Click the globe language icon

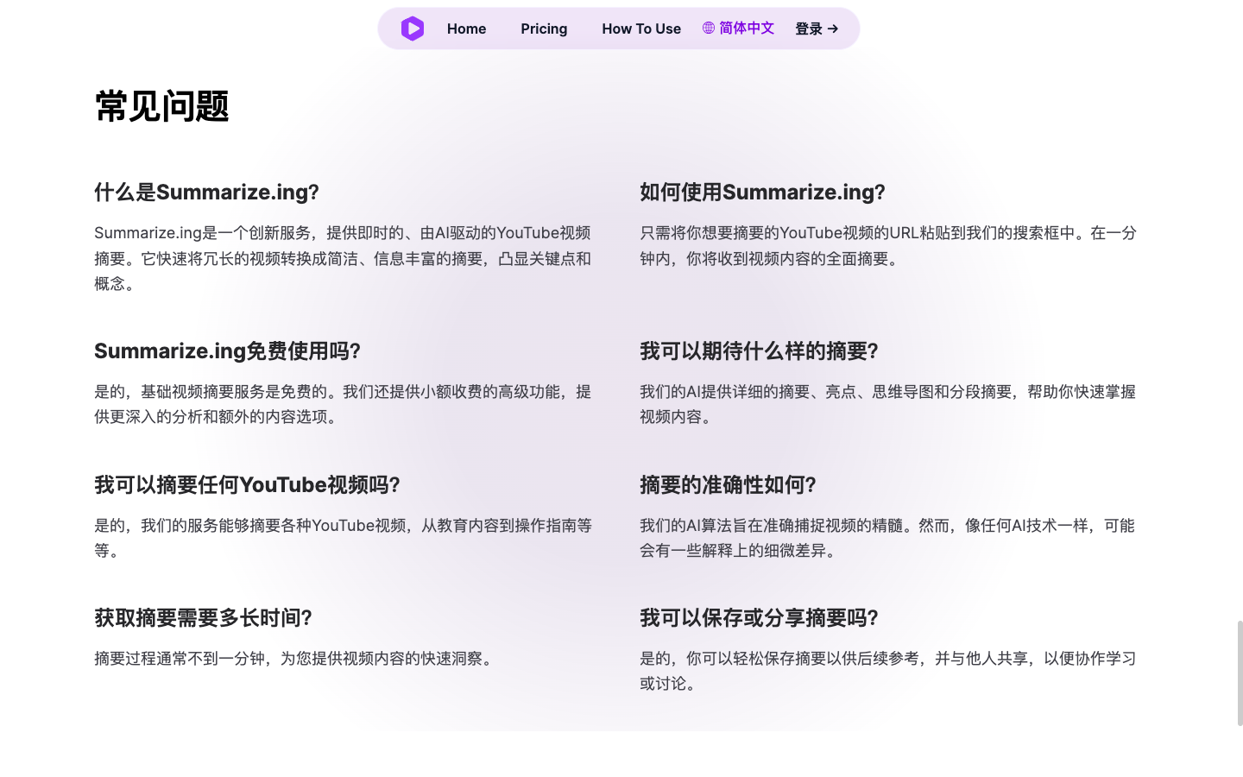[x=709, y=28]
